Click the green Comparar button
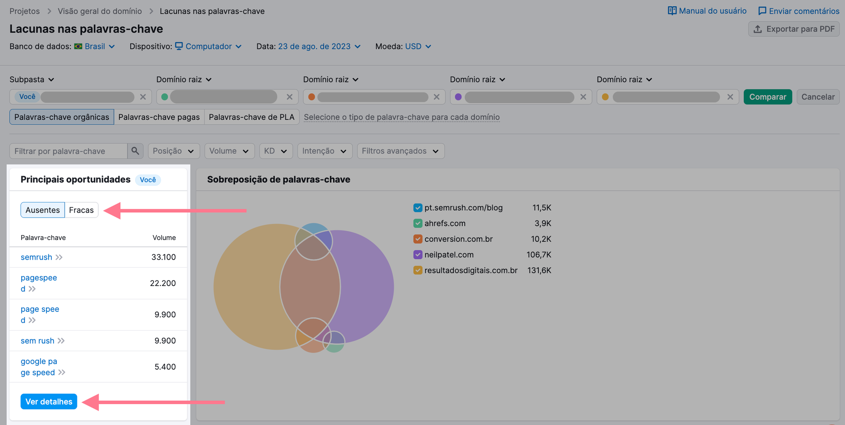The height and width of the screenshot is (425, 845). (768, 97)
